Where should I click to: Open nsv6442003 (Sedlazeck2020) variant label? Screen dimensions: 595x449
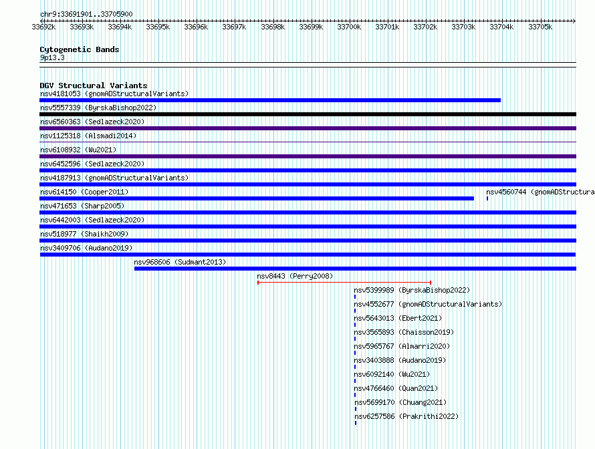(92, 220)
